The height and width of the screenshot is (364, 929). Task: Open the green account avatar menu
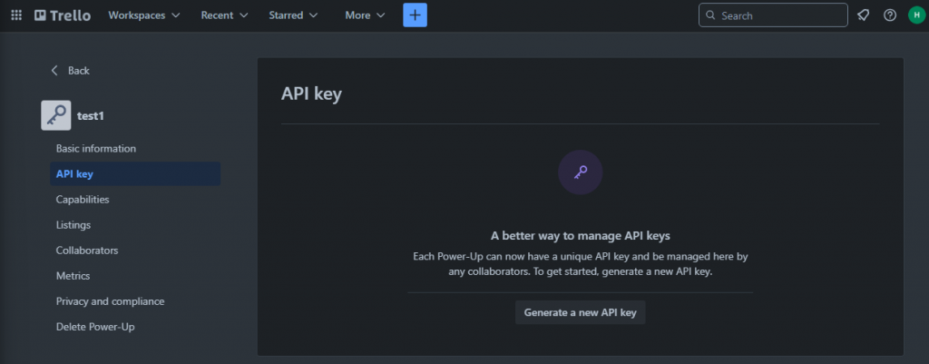pyautogui.click(x=914, y=15)
